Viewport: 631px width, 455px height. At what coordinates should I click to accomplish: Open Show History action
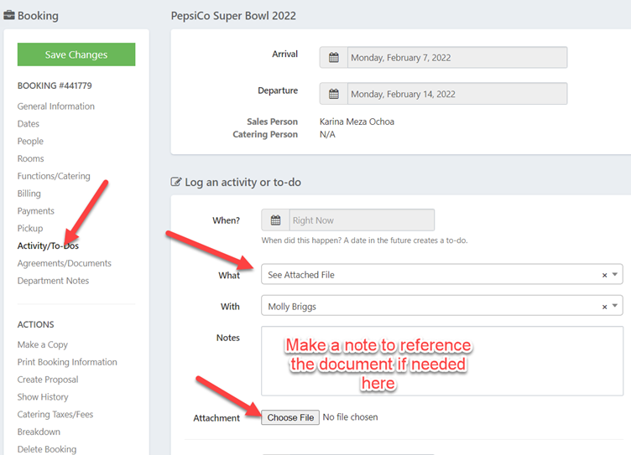click(43, 397)
